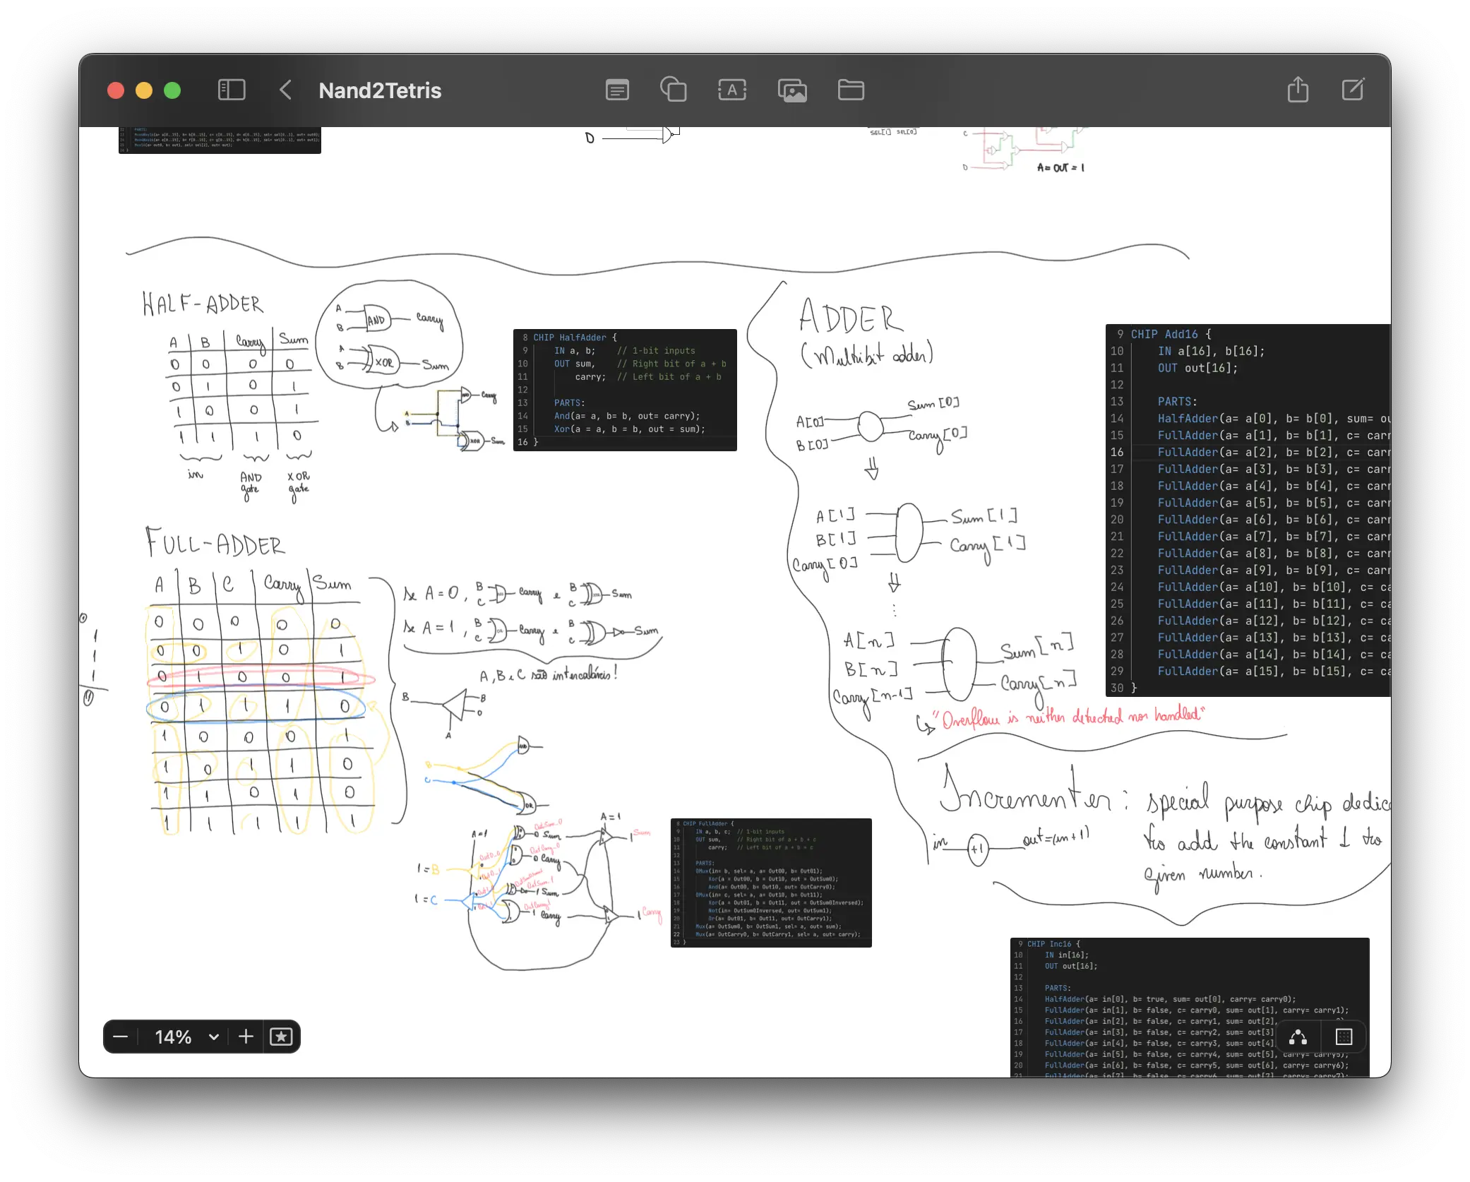This screenshot has width=1470, height=1182.
Task: Insert a sticky note from the toolbar
Action: 617,90
